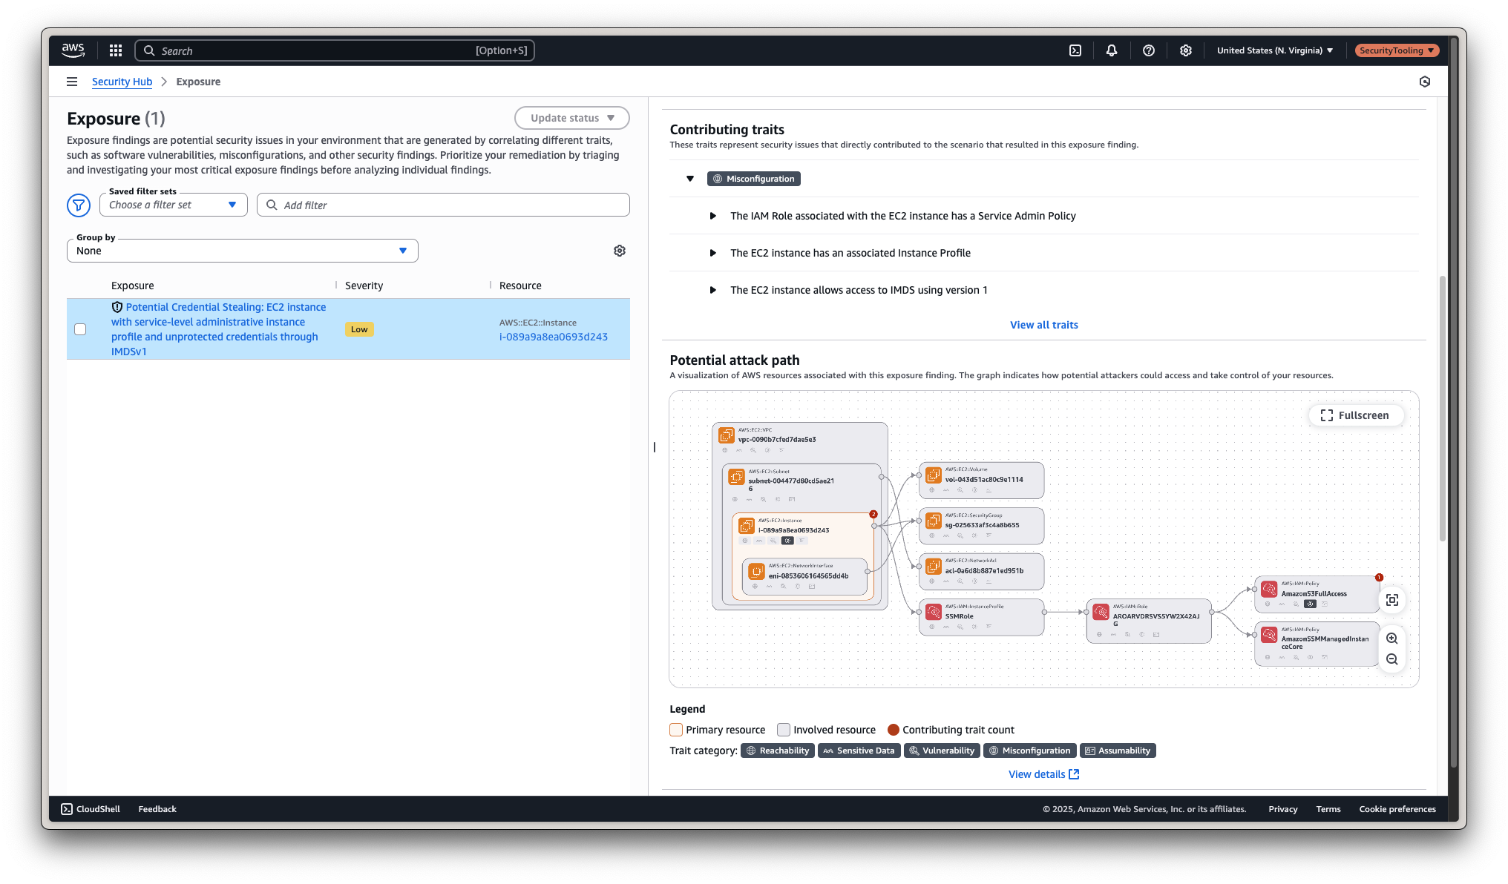This screenshot has width=1508, height=884.
Task: Select the AmazonSSMManagedInstanceCore policy icon
Action: [1270, 635]
